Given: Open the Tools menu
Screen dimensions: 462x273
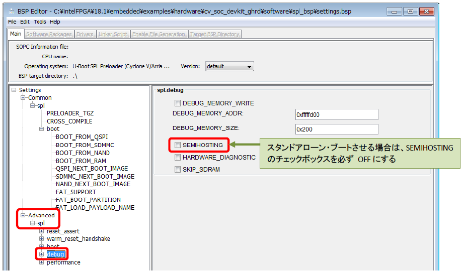Looking at the screenshot, I should click(40, 22).
